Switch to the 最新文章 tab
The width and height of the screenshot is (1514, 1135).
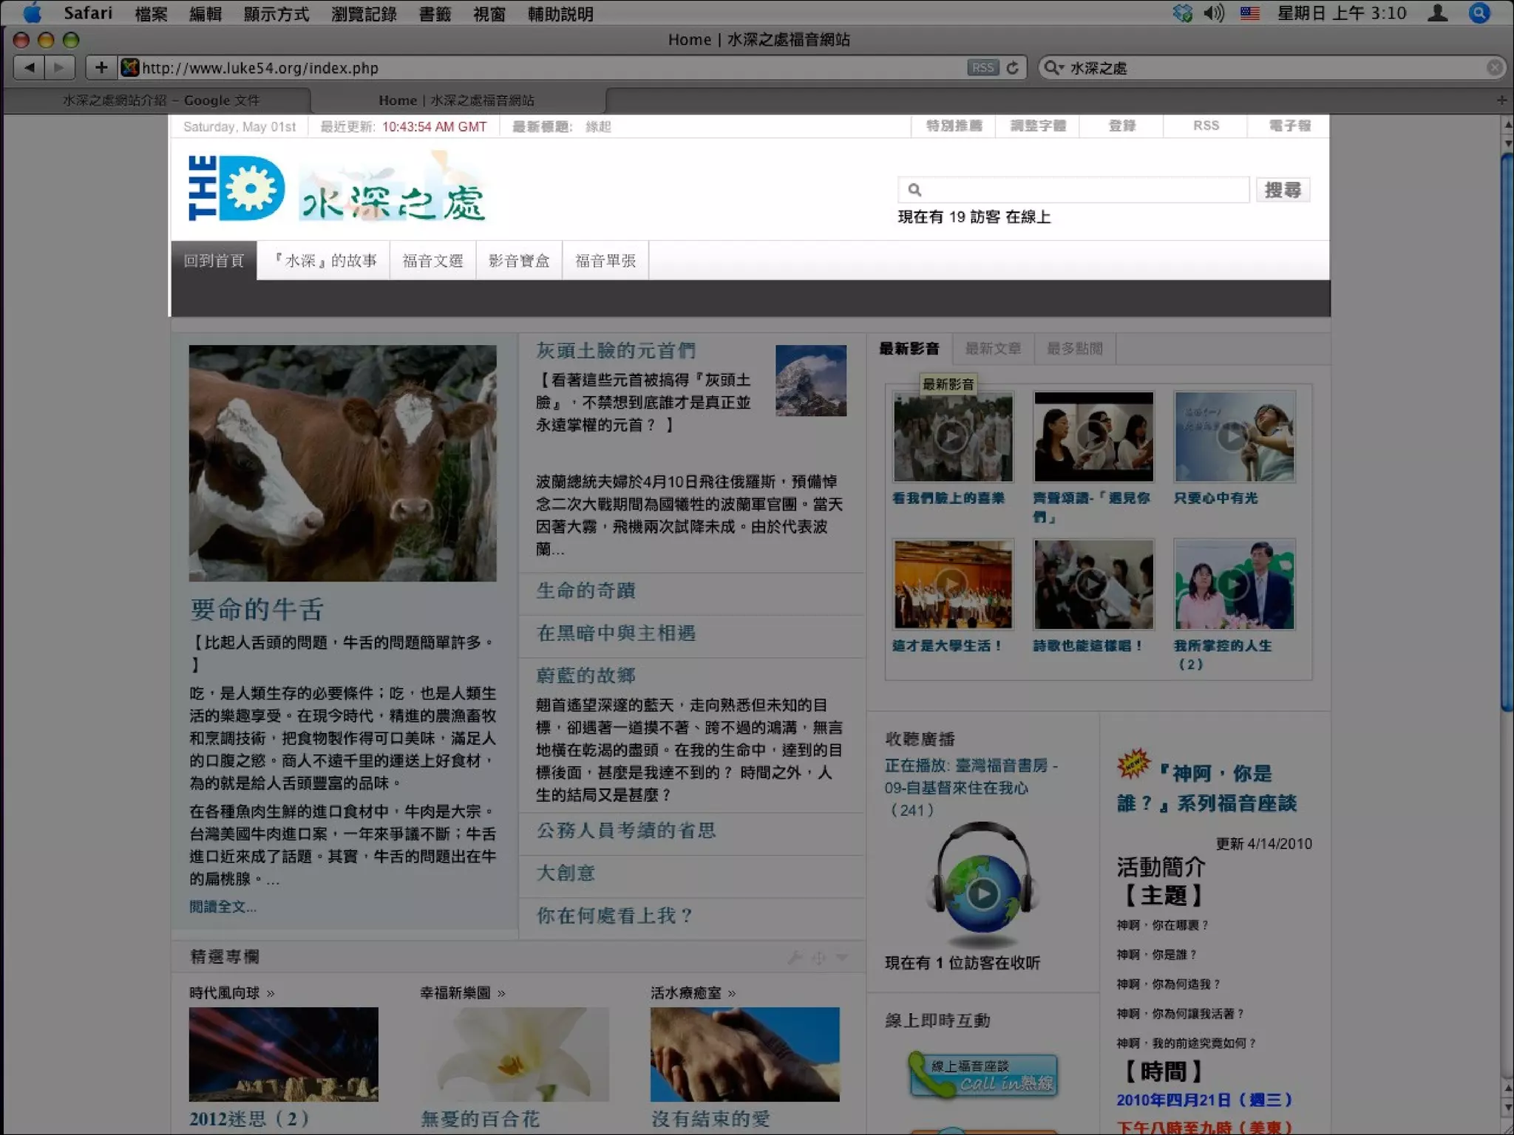[x=993, y=349]
